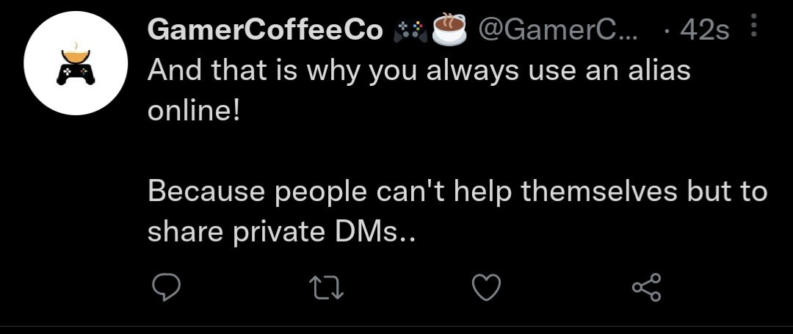This screenshot has height=334, width=793.
Task: Open the three-dot more options menu
Action: pos(752,29)
